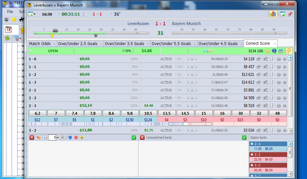The height and width of the screenshot is (179, 307).
Task: Toggle the lightning one-click betting mode
Action: [x=289, y=51]
